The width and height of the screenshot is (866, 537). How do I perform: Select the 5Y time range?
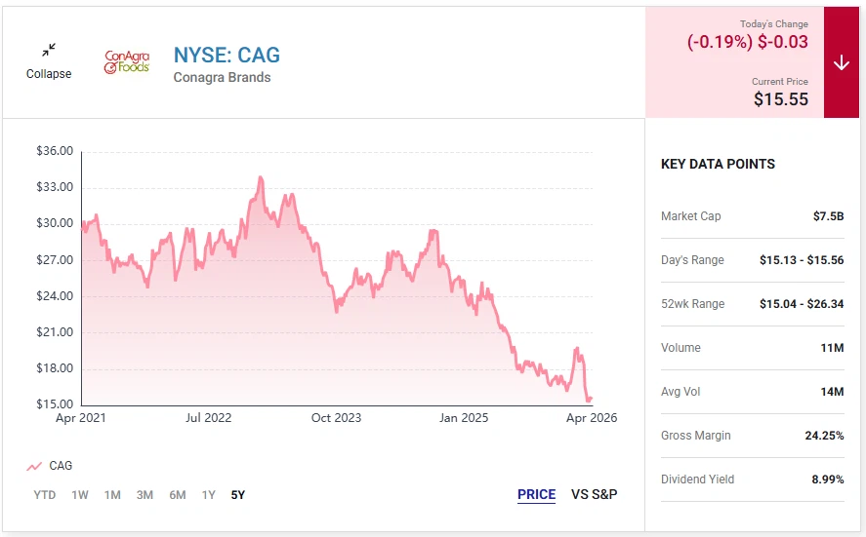238,495
